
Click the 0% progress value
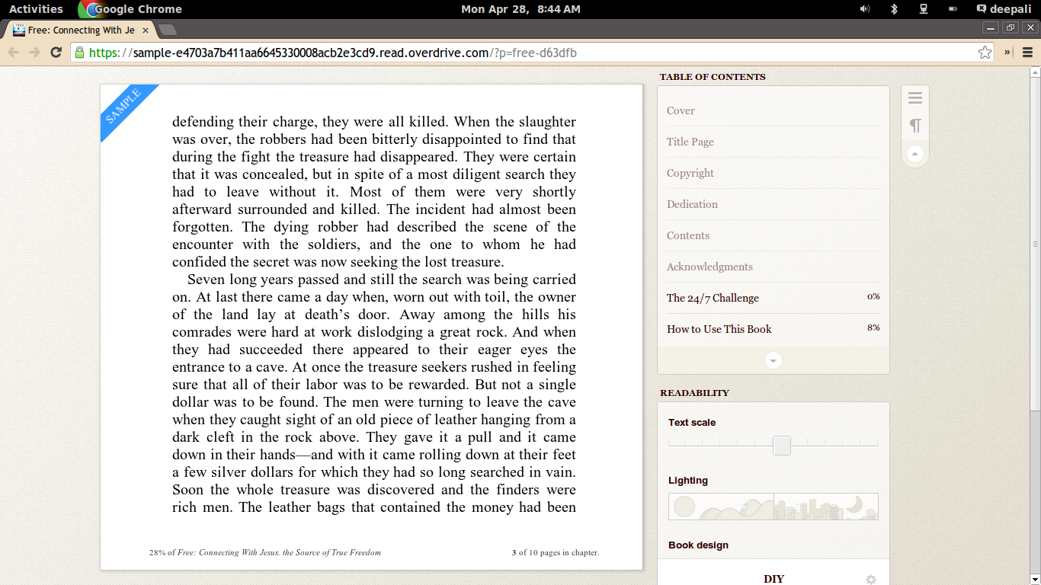873,296
